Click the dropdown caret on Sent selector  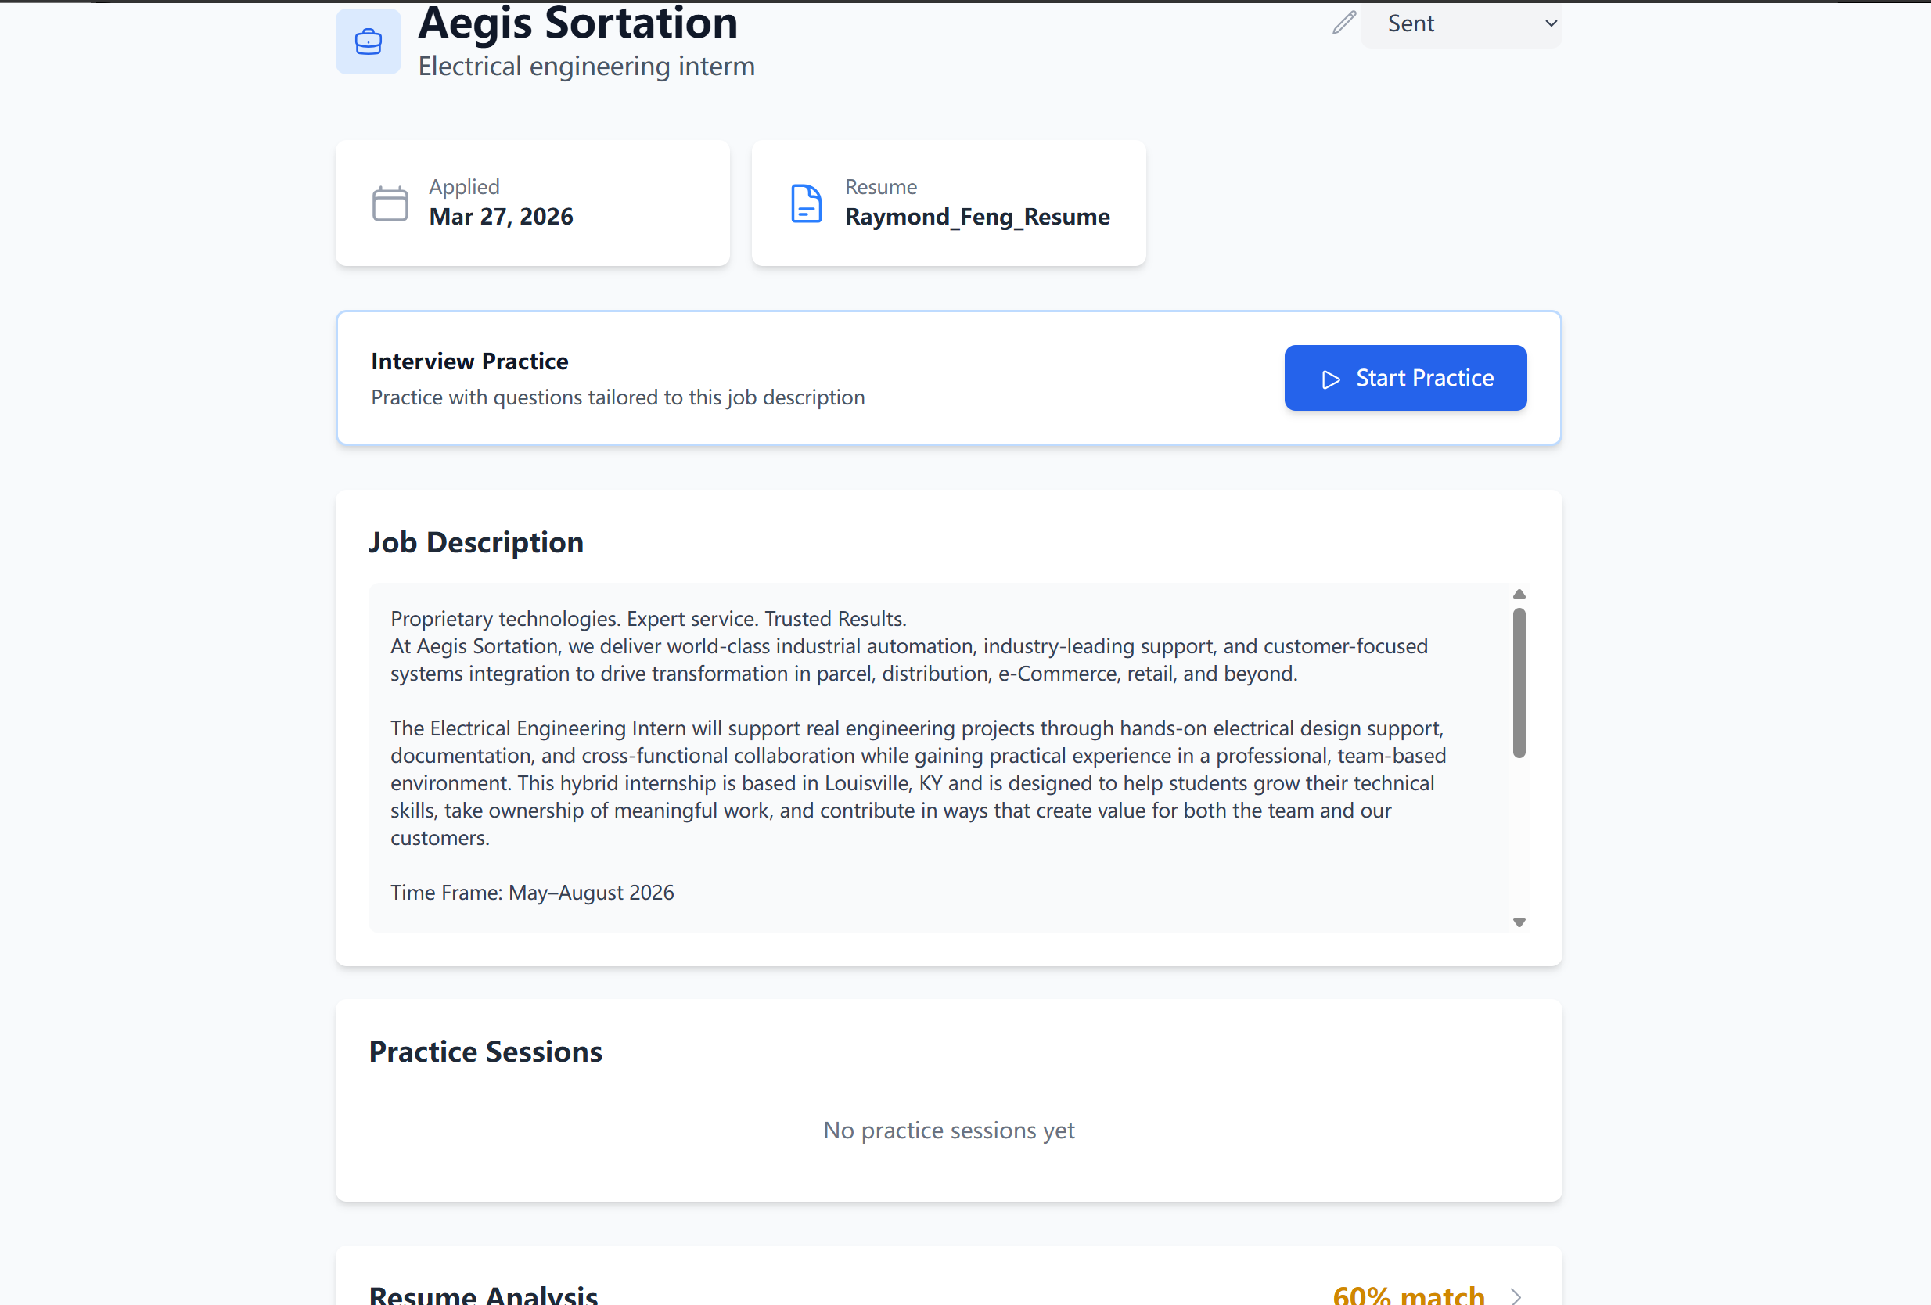pos(1551,23)
